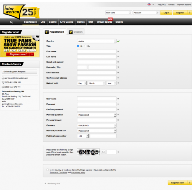Tick the legal age and terms checkbox
Image resolution: width=192 pixels, height=192 pixels.
pos(48,170)
